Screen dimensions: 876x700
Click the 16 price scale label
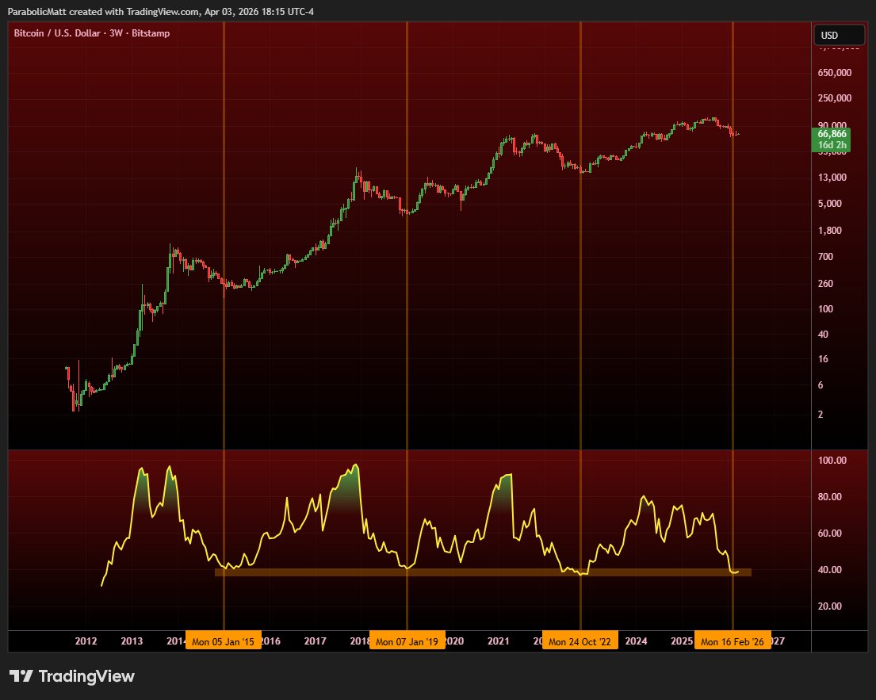click(823, 359)
